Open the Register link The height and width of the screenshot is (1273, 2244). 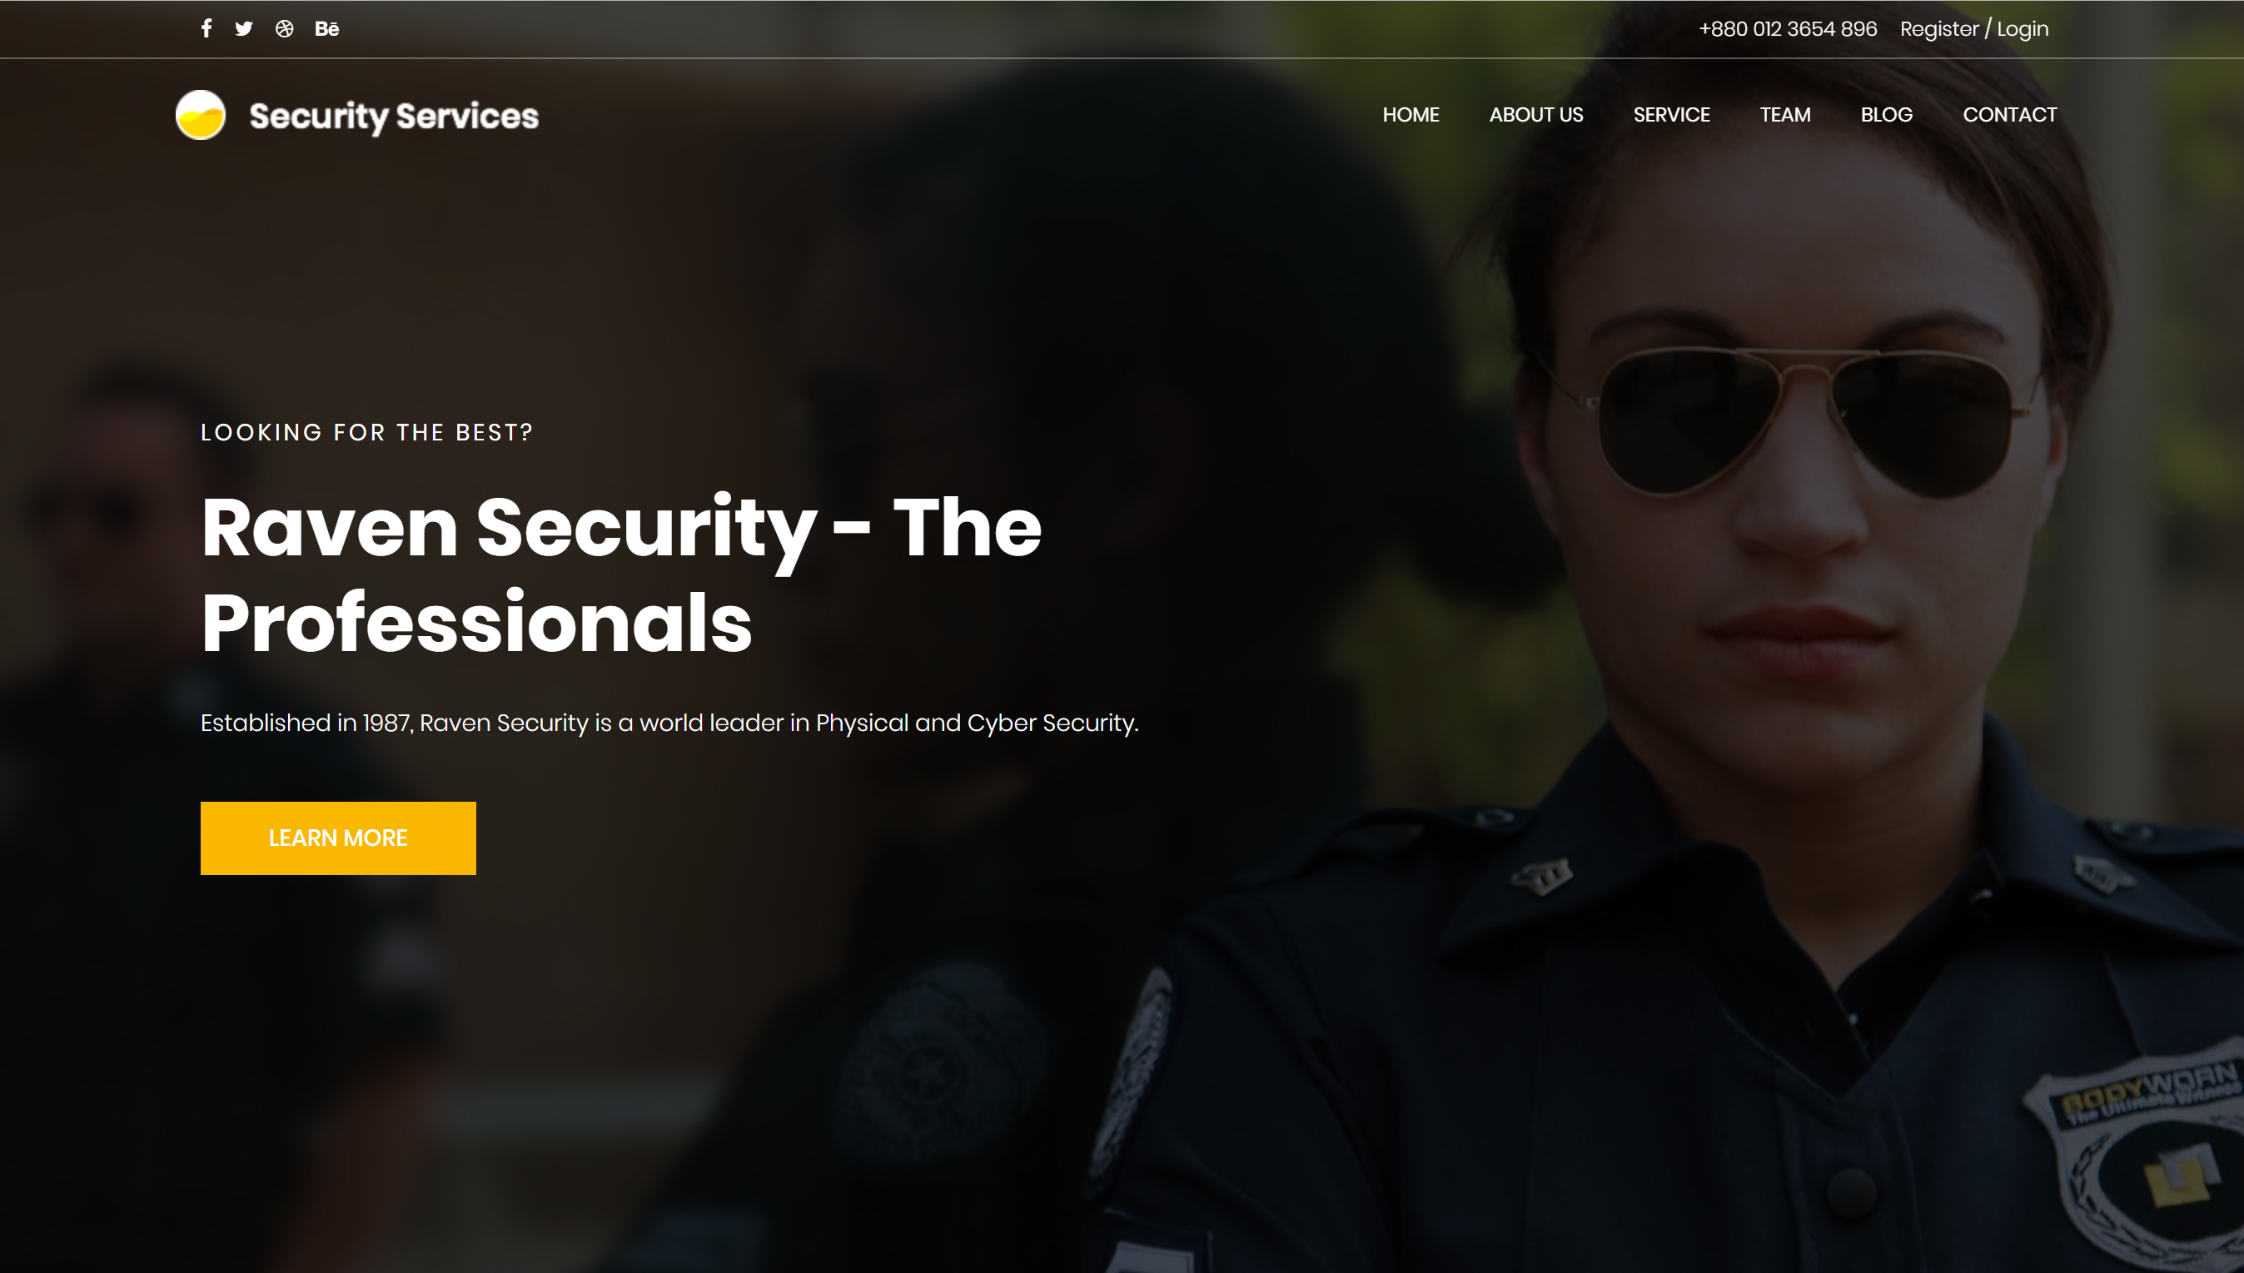(1938, 29)
